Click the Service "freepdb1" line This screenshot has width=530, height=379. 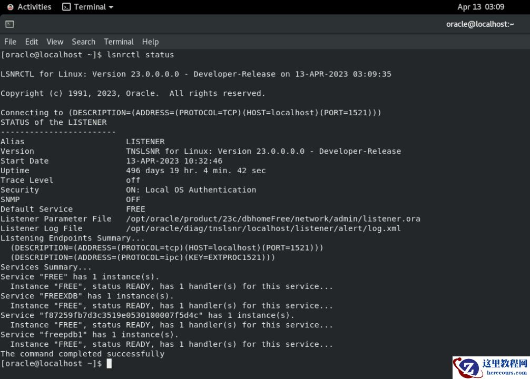(x=90, y=334)
